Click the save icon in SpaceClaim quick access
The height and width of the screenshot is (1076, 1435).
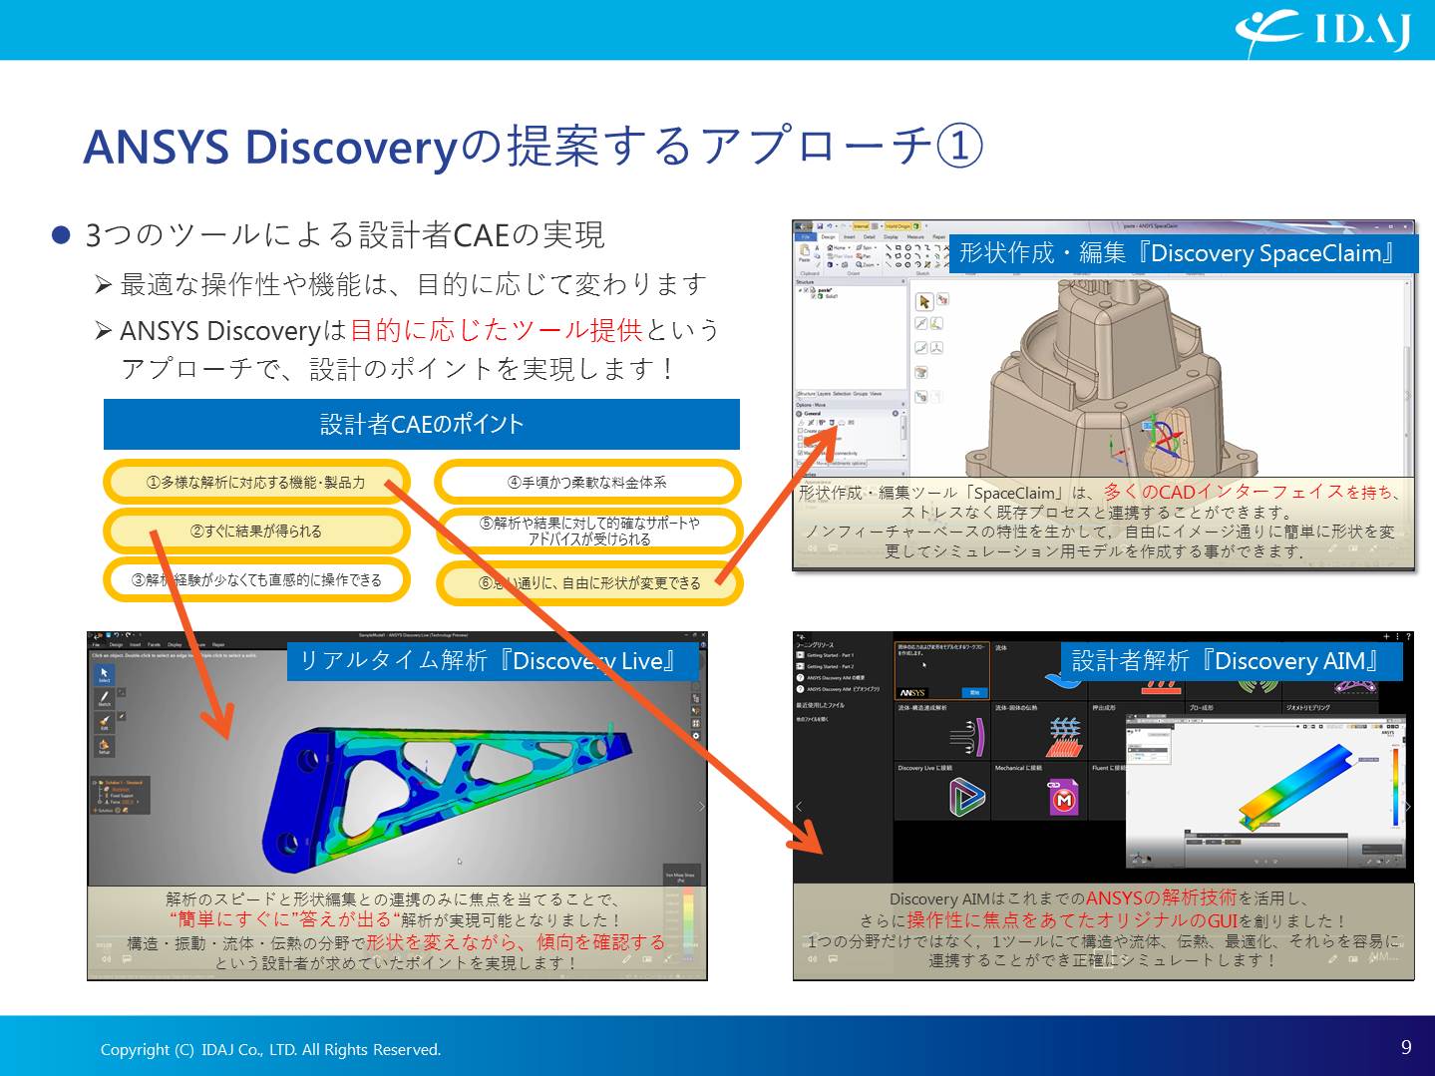820,226
